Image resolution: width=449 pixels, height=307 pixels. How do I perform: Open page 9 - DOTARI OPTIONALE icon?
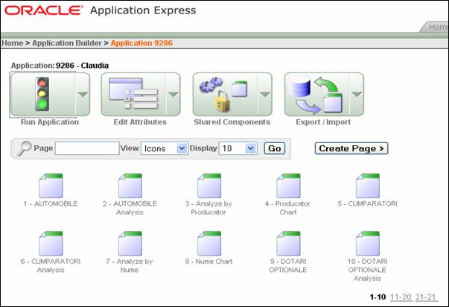287,243
